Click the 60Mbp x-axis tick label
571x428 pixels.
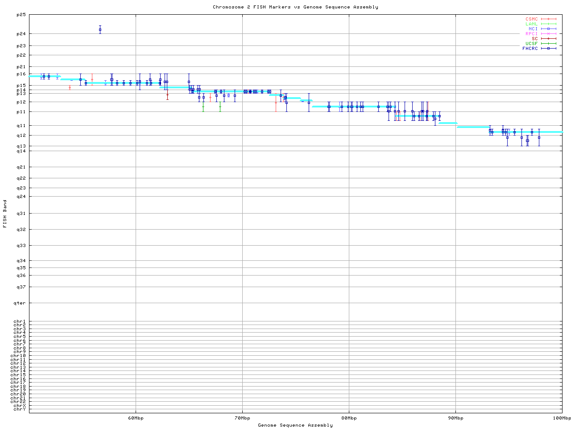coord(136,418)
